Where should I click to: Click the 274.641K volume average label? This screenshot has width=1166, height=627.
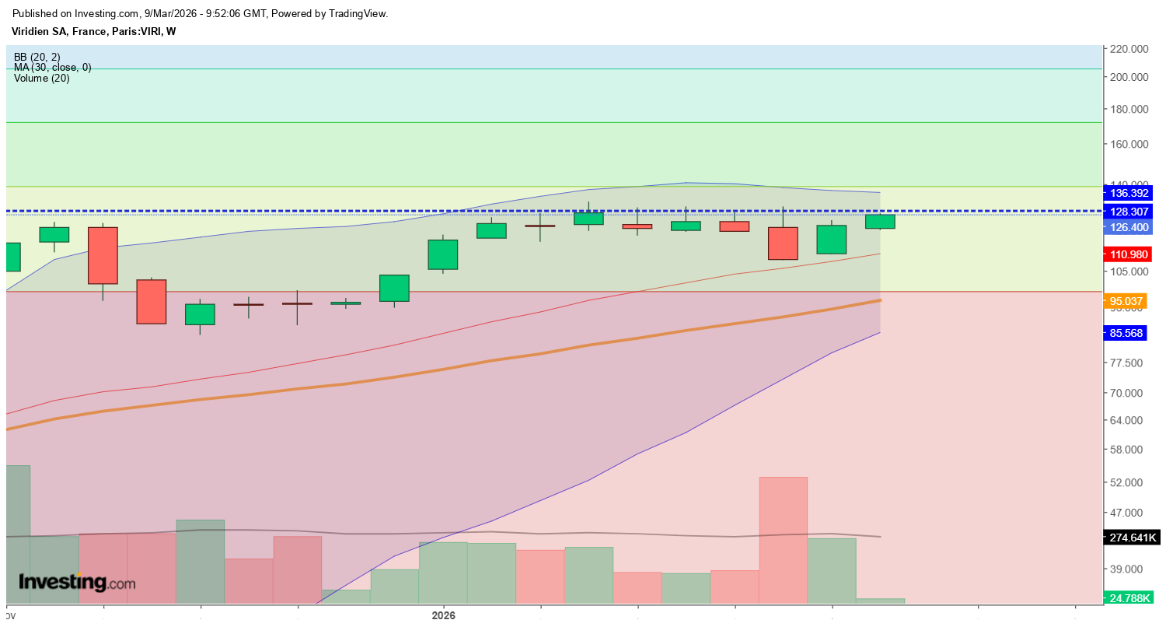point(1131,538)
